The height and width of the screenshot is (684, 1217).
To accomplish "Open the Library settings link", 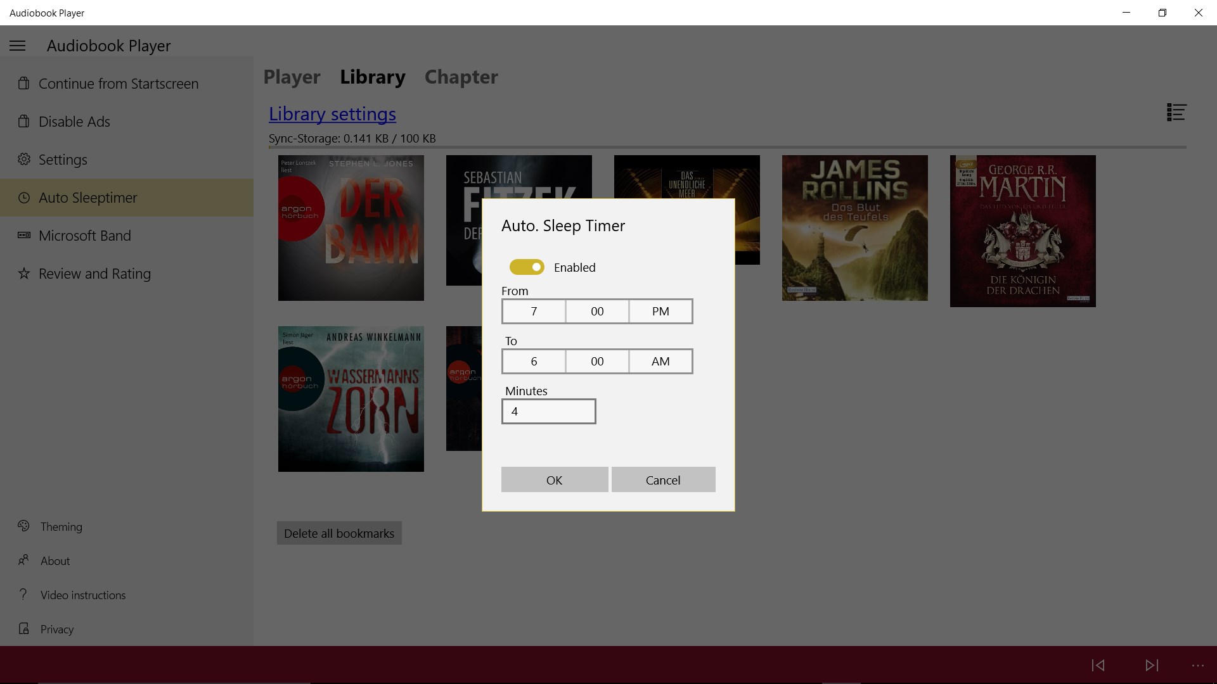I will 332,114.
